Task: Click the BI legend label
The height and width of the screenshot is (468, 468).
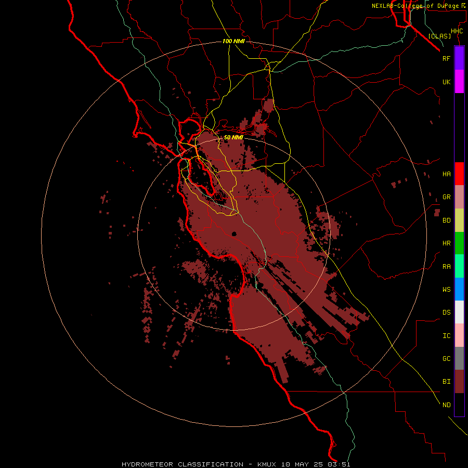Action: (446, 382)
